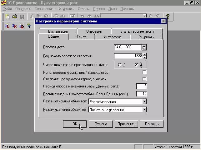Open the Сервис menu

(99, 9)
